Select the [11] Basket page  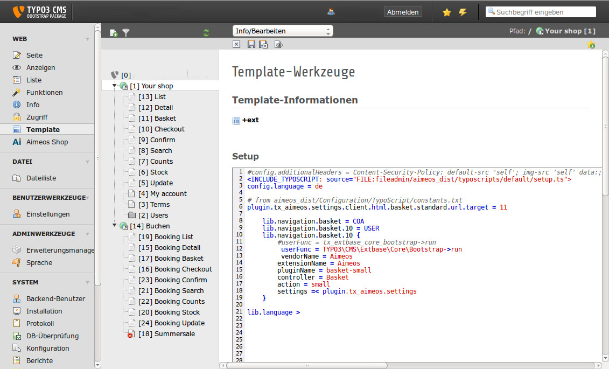click(x=157, y=119)
